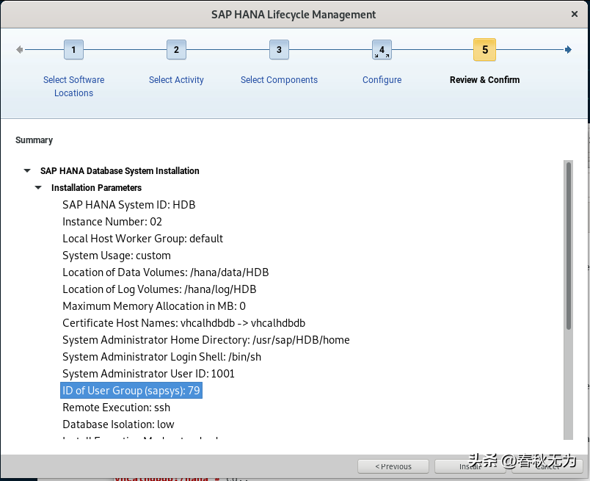Click the right navigation arrow
This screenshot has height=481, width=590.
pyautogui.click(x=568, y=50)
